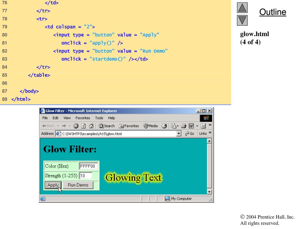Click the Color (Hex) input field
Image resolution: width=306 pixels, height=229 pixels.
pos(88,166)
